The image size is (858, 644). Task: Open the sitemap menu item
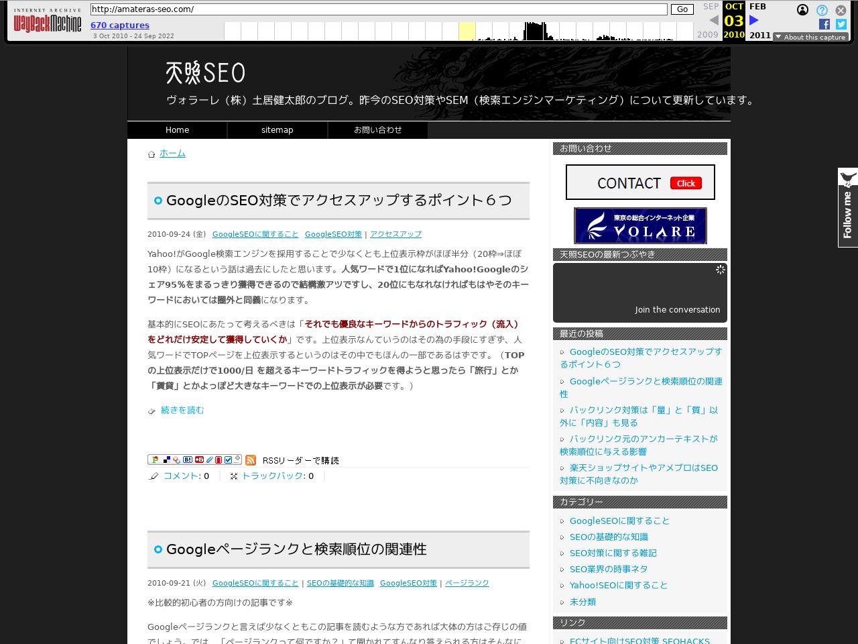point(277,129)
